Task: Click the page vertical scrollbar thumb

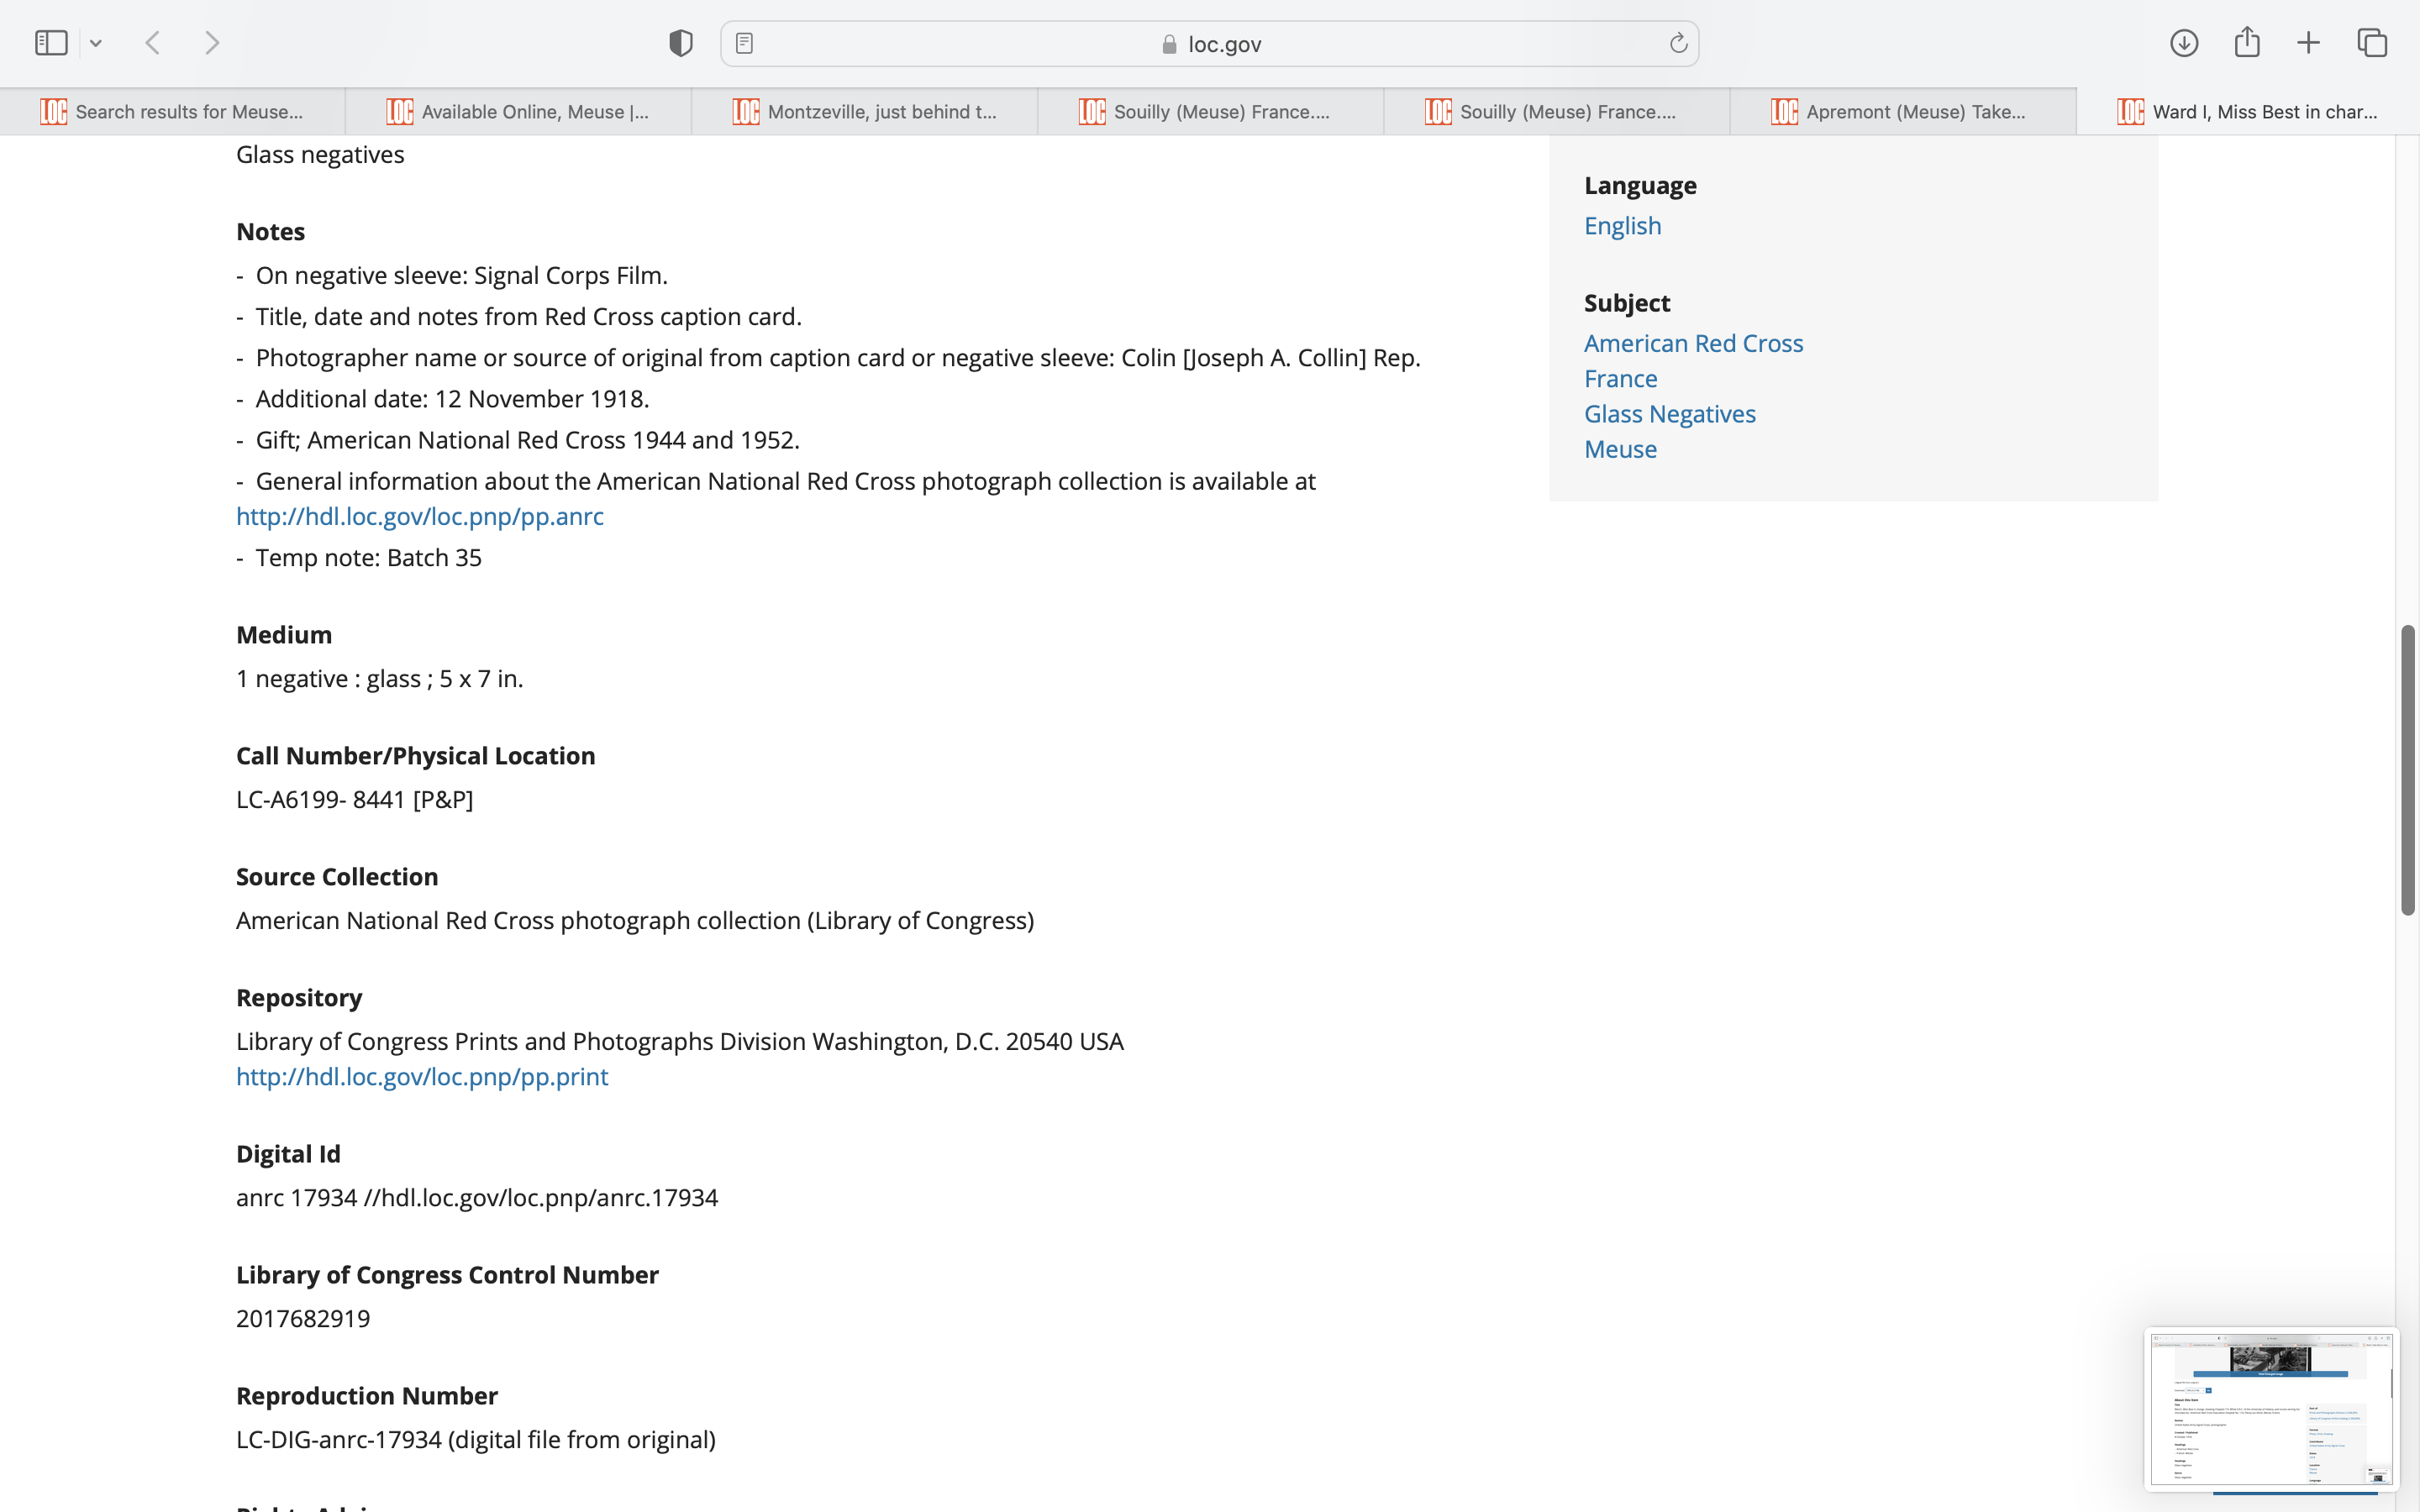Action: (x=2407, y=770)
